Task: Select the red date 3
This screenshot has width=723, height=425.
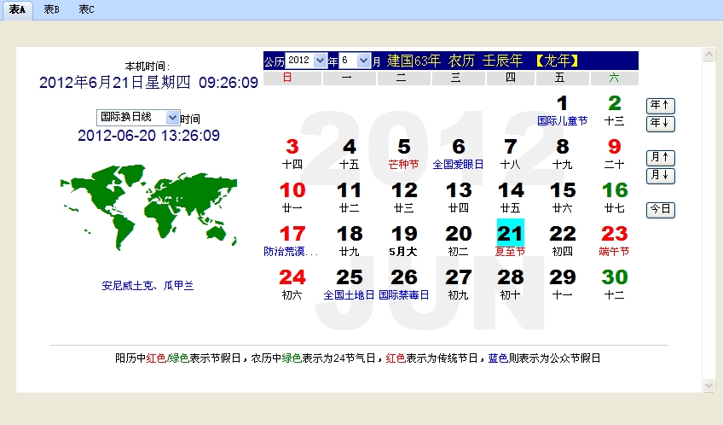Action: [x=292, y=147]
